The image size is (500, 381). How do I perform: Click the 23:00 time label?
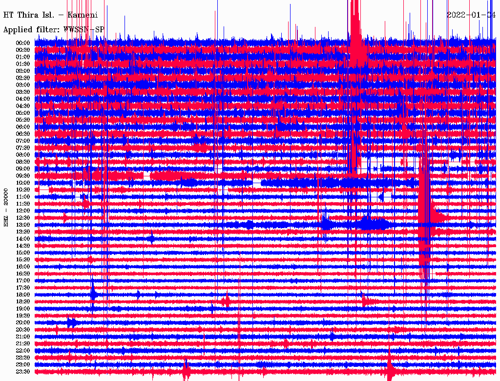23,365
